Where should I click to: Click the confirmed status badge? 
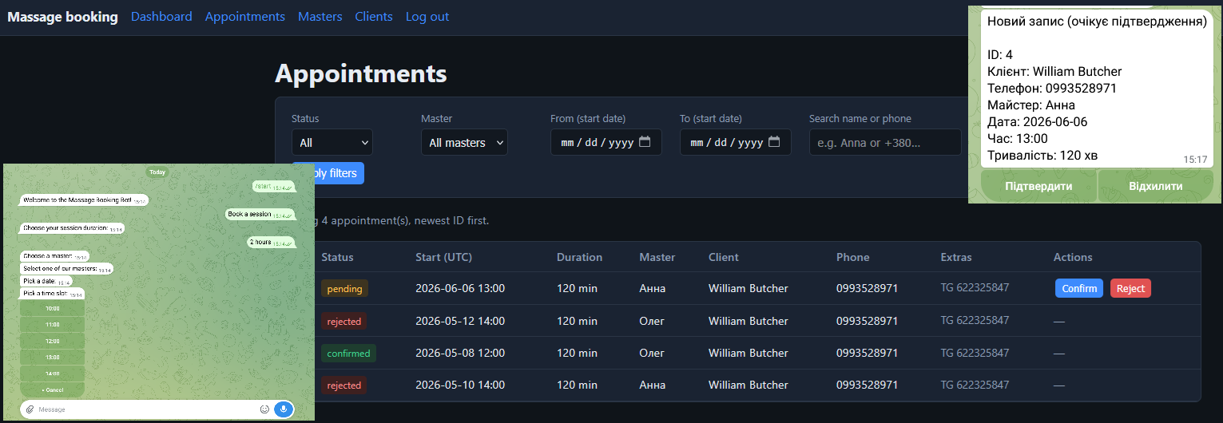pos(348,353)
